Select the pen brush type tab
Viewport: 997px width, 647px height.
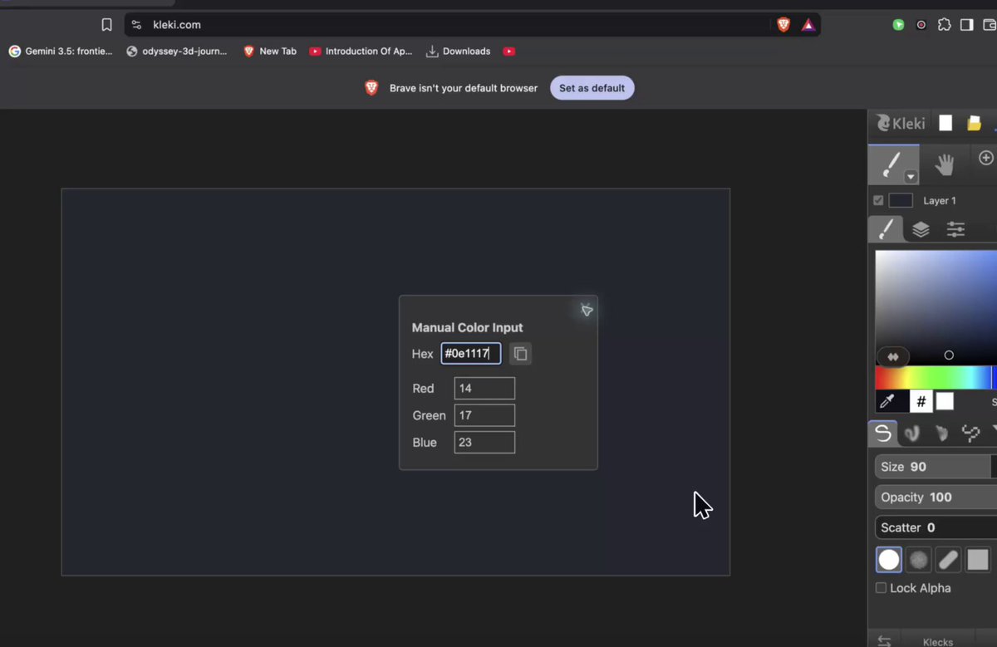(883, 433)
